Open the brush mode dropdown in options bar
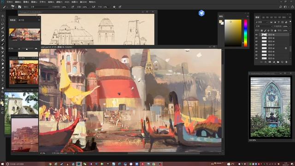 tap(40, 7)
